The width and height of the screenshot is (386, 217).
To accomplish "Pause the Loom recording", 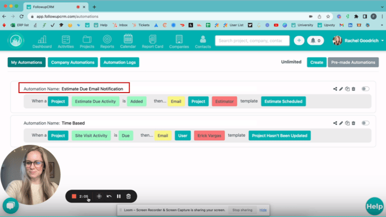I will coord(118,196).
